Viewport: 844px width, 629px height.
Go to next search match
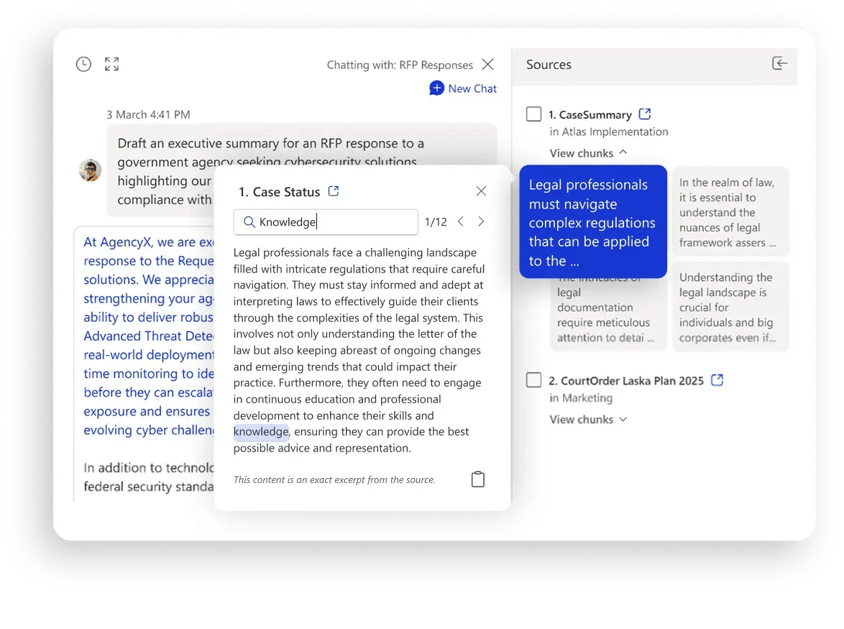coord(481,221)
